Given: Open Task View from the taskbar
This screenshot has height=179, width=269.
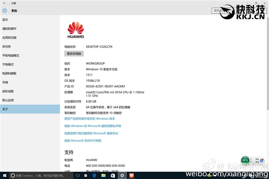Looking at the screenshot, I should 78,175.
